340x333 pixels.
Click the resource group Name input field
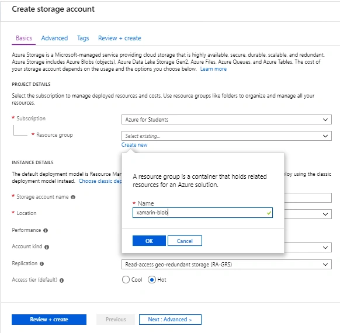(203, 213)
